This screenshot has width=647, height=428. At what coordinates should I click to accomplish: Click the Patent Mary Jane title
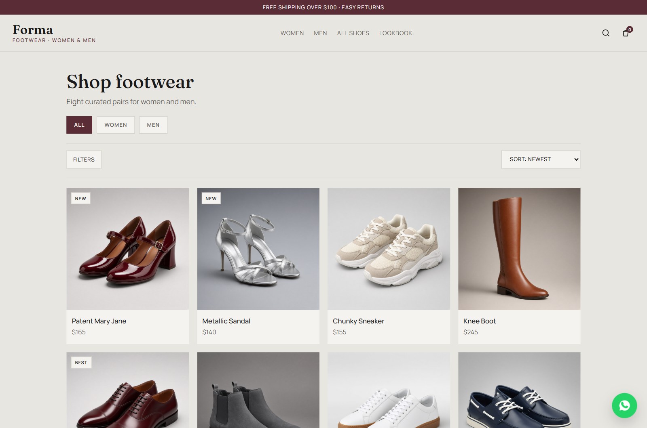(x=99, y=321)
